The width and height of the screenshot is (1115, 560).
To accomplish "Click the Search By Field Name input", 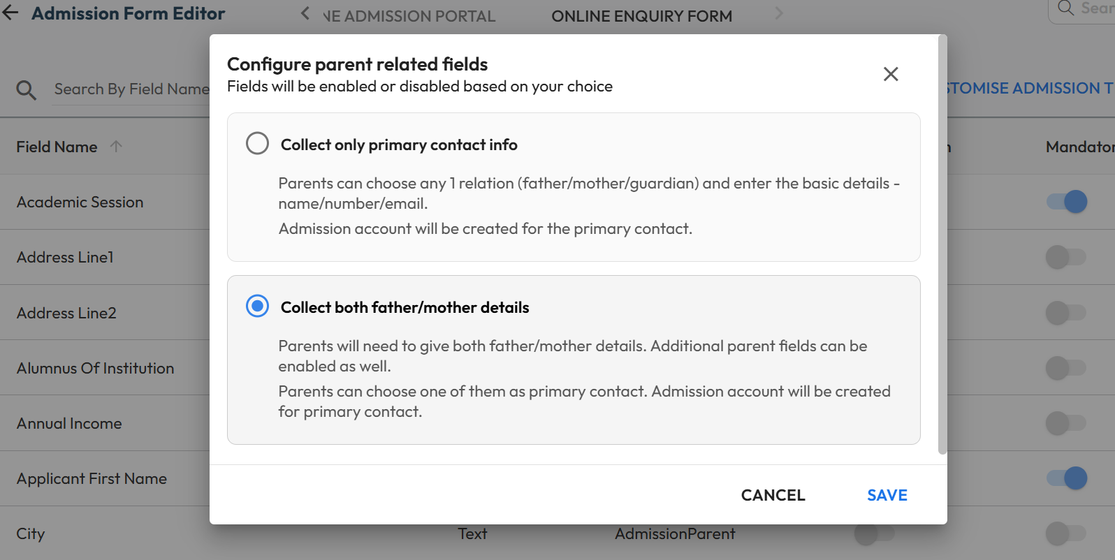I will click(131, 89).
